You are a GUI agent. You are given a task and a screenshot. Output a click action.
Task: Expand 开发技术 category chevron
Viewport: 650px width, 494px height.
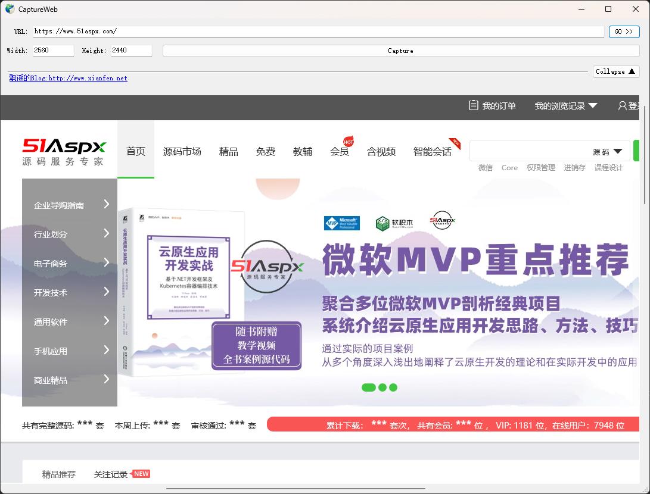107,292
